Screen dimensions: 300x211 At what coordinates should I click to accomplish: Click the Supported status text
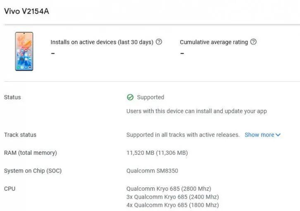pos(150,97)
